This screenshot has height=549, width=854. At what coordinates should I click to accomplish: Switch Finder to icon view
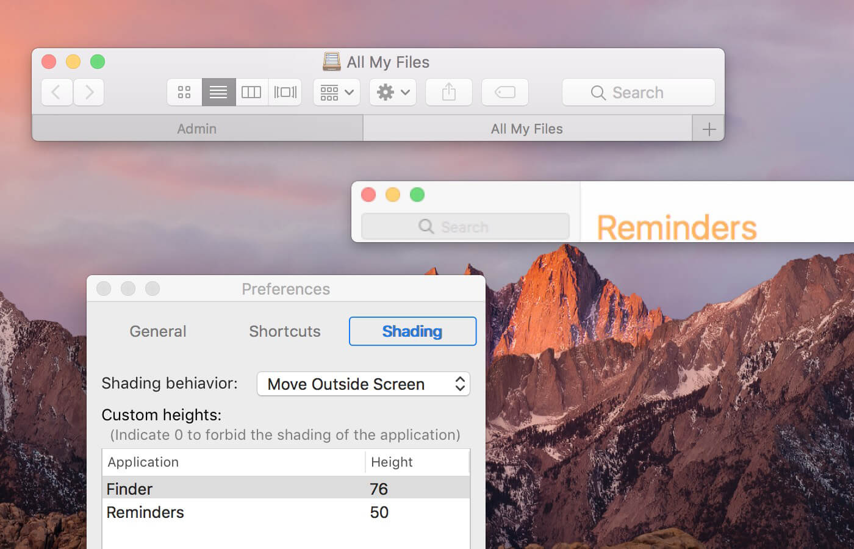184,92
